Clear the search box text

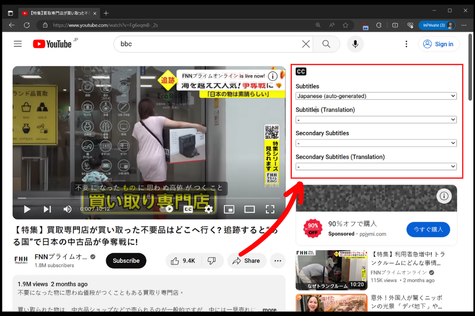click(x=306, y=44)
